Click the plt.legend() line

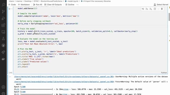pyautogui.click(x=24, y=64)
